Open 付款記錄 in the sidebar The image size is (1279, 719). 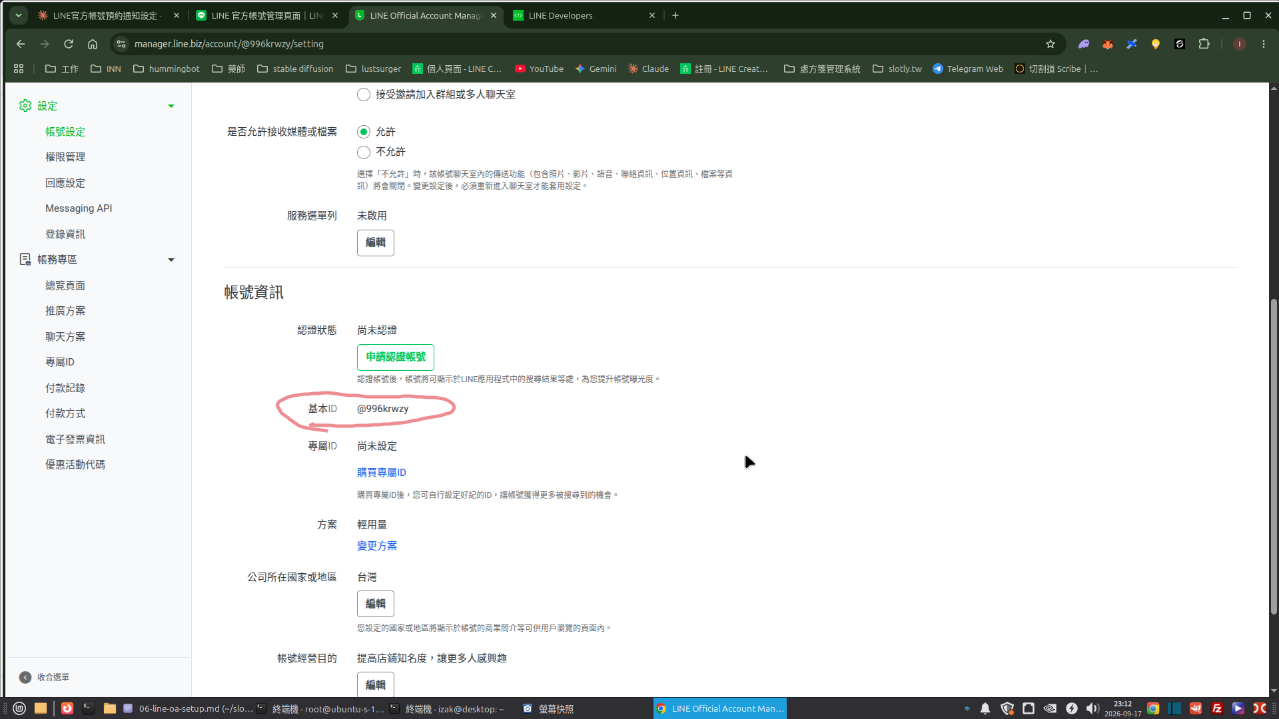(65, 388)
